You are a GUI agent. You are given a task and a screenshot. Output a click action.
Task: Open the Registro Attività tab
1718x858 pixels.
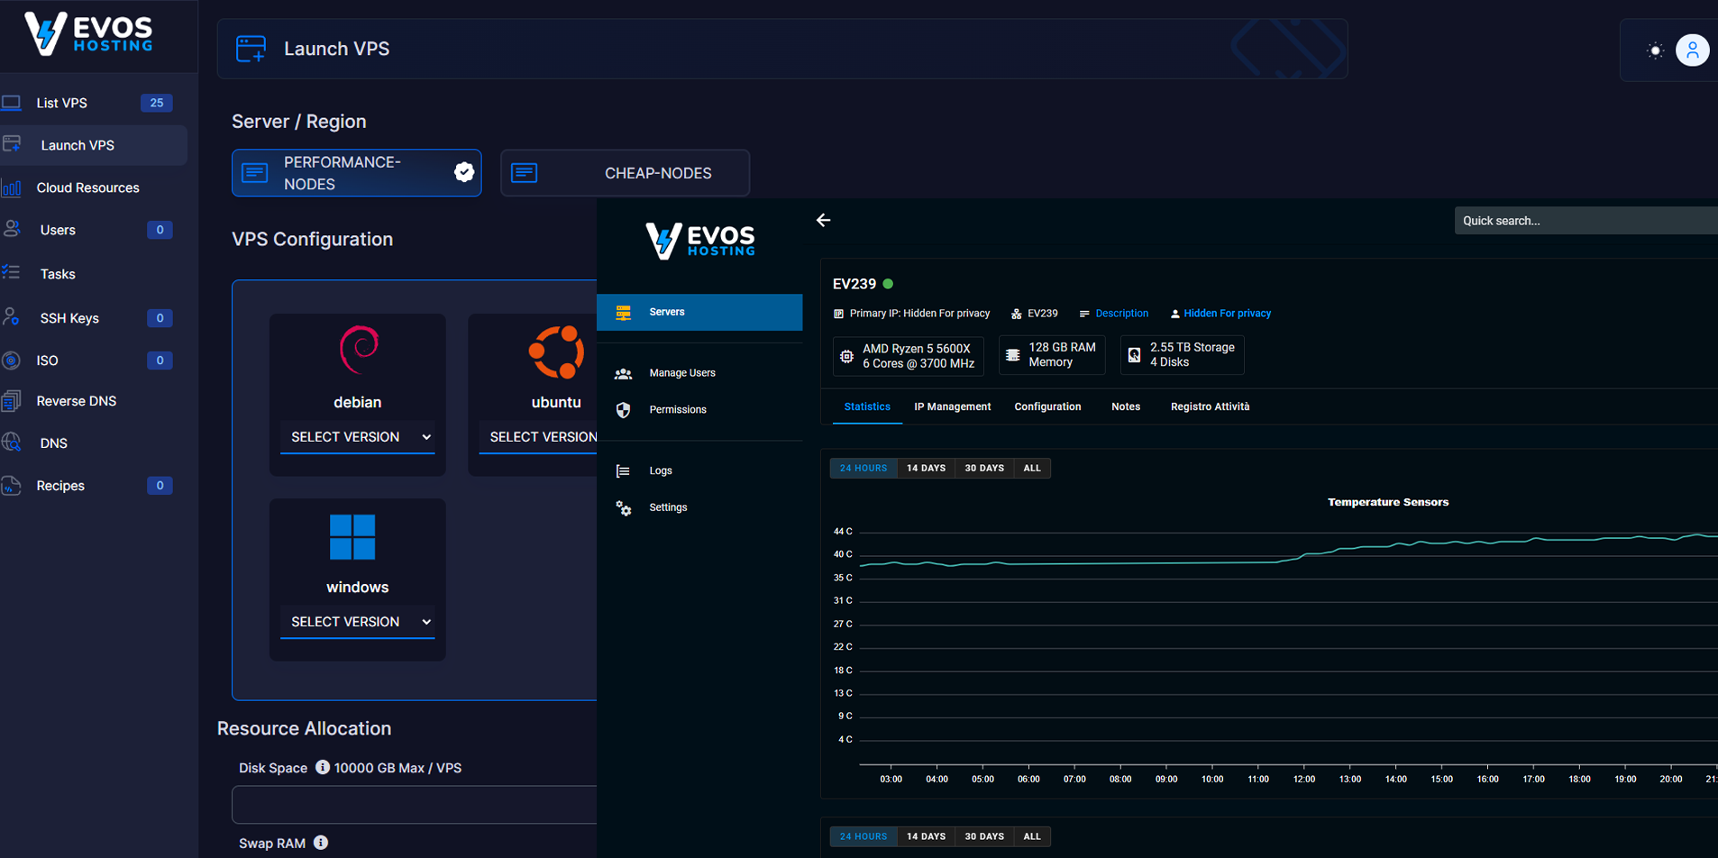pos(1210,407)
